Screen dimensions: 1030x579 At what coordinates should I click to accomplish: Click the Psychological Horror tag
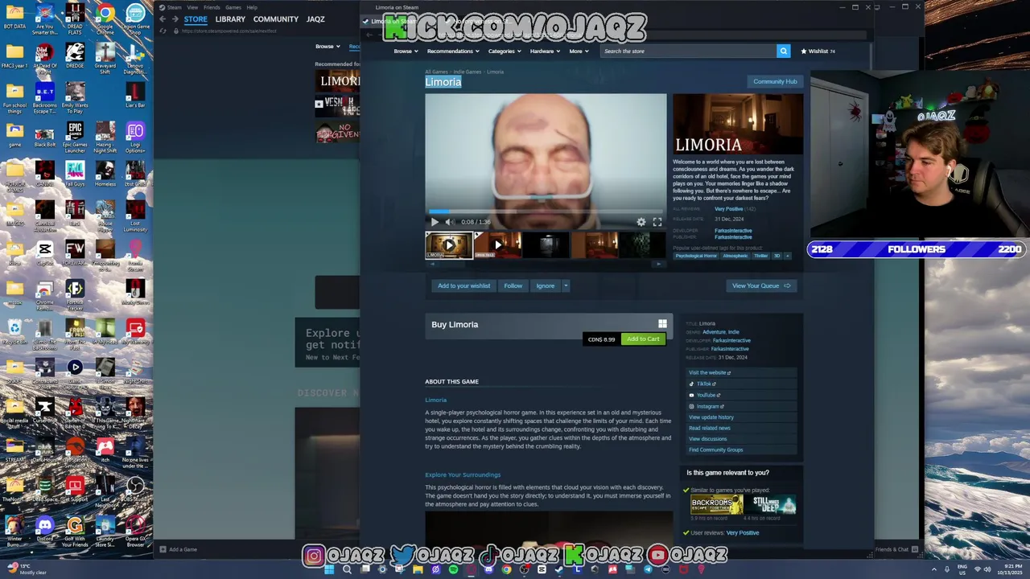point(696,256)
